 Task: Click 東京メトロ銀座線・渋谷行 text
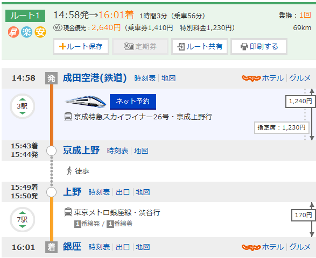click(x=117, y=212)
